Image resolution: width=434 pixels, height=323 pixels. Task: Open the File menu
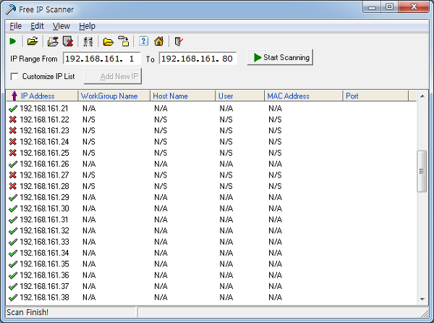coord(15,26)
